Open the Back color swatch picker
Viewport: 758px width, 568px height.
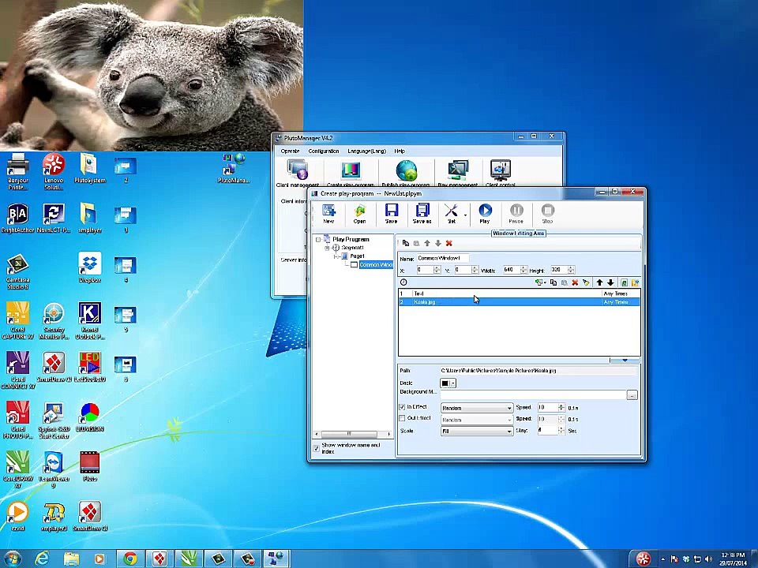coord(448,383)
